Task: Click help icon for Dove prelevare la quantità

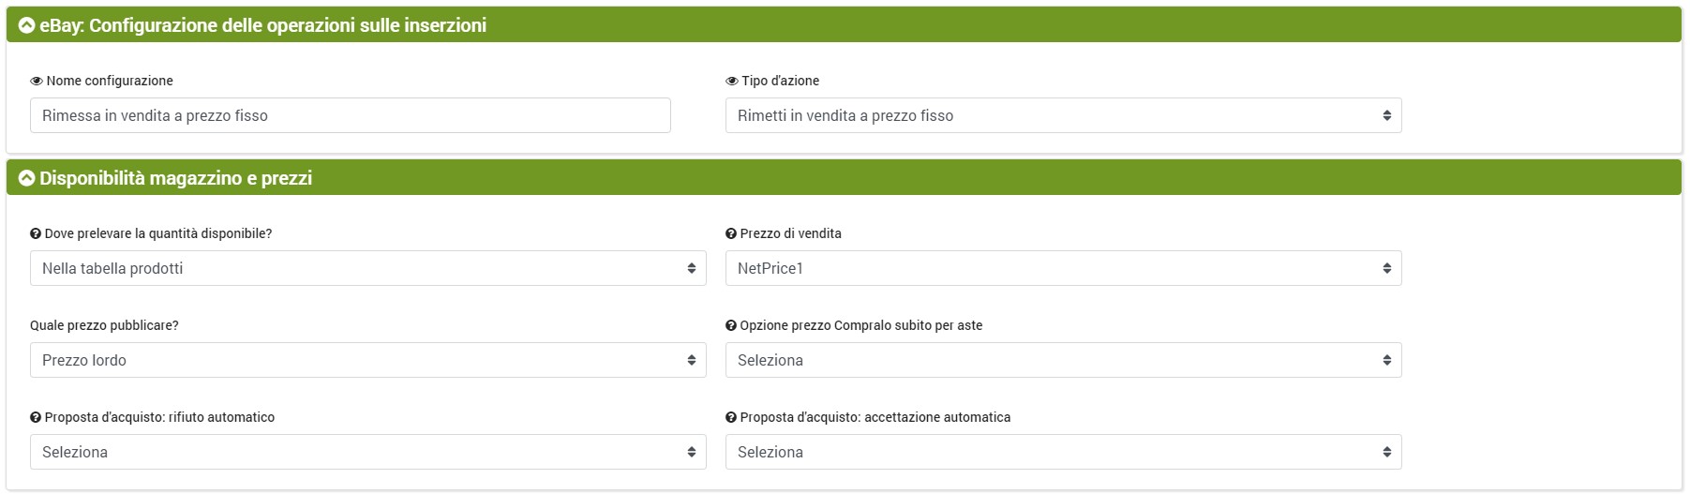Action: [x=36, y=234]
